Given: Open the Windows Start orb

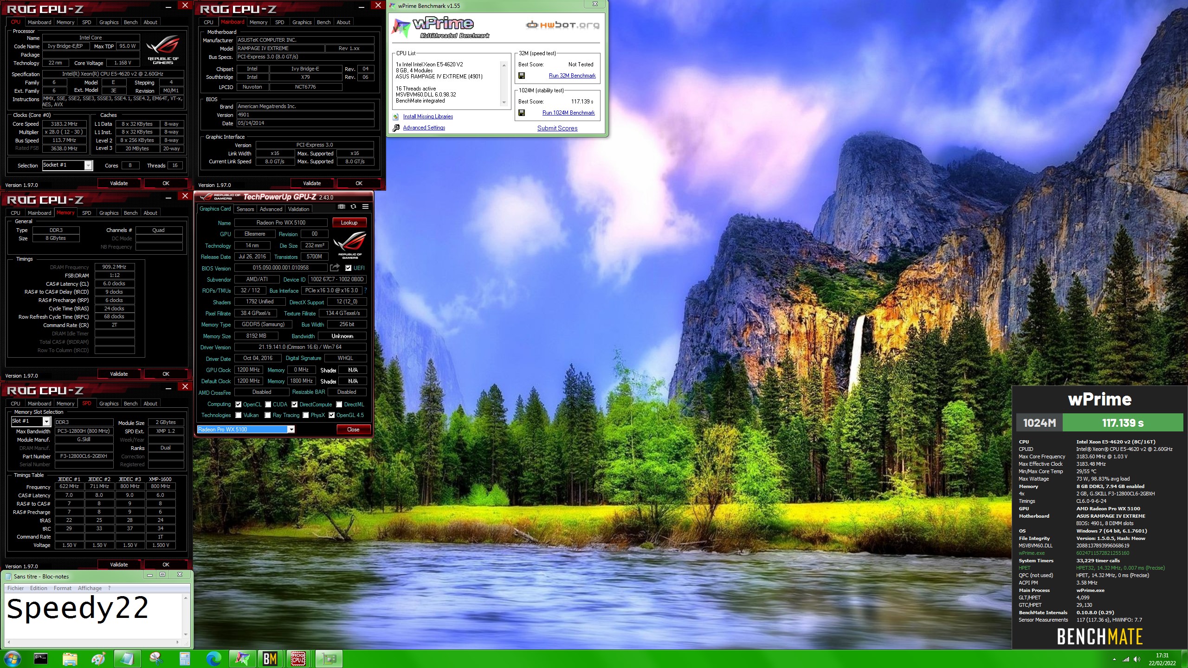Looking at the screenshot, I should tap(12, 659).
